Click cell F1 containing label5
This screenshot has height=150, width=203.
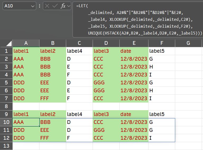click(x=162, y=51)
